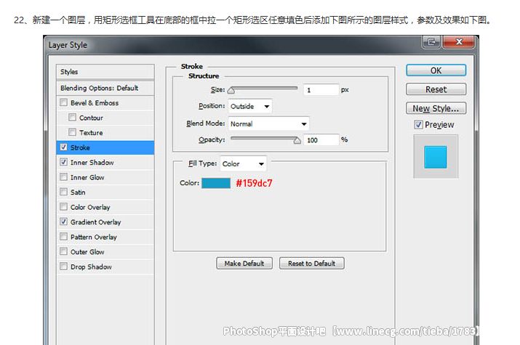Enable the Drop Shadow checkbox
The height and width of the screenshot is (345, 520).
(64, 267)
